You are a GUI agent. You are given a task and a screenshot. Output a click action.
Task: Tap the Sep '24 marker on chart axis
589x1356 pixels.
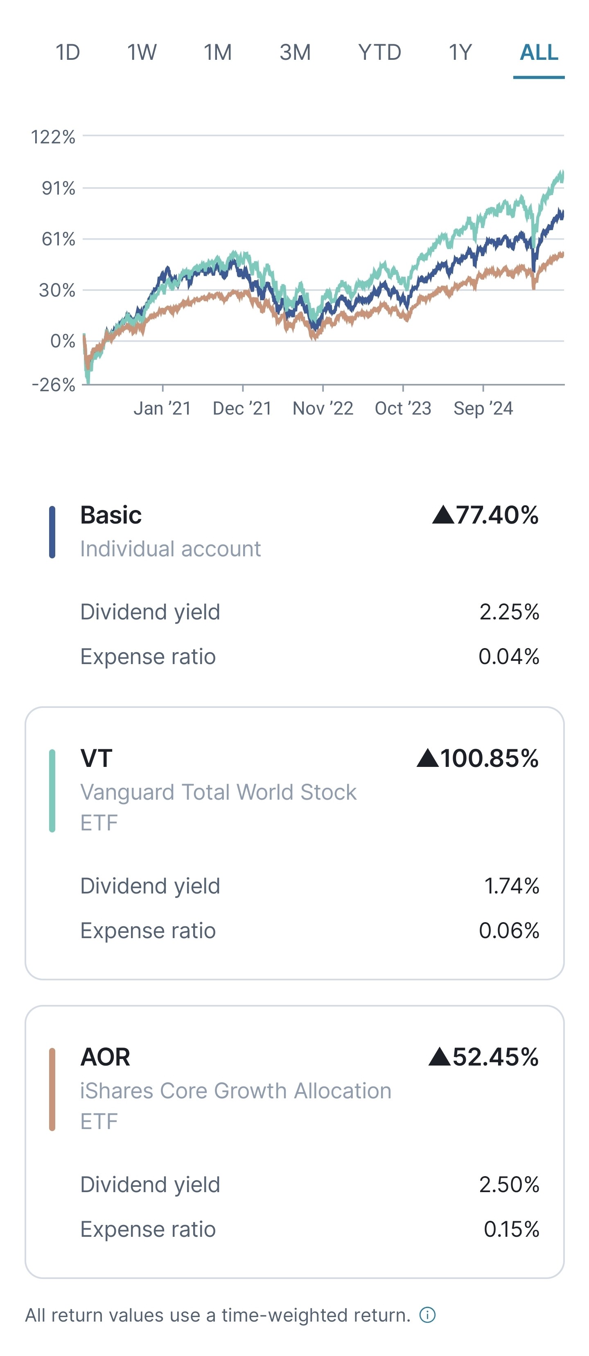[x=483, y=408]
